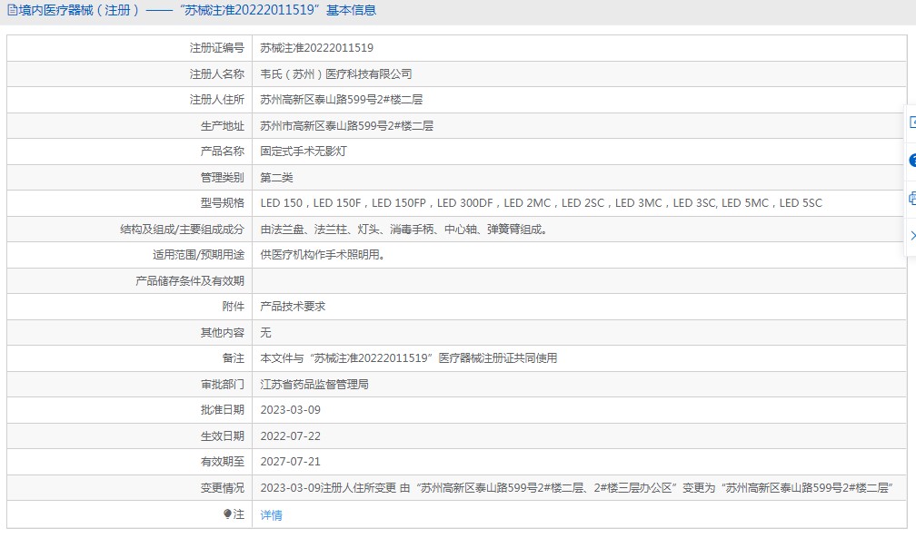Click the lightbulb icon beside 注 label

pyautogui.click(x=227, y=514)
